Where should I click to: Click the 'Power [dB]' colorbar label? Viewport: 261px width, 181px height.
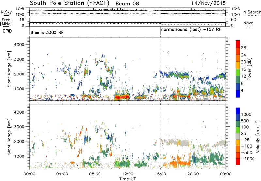[249, 69]
